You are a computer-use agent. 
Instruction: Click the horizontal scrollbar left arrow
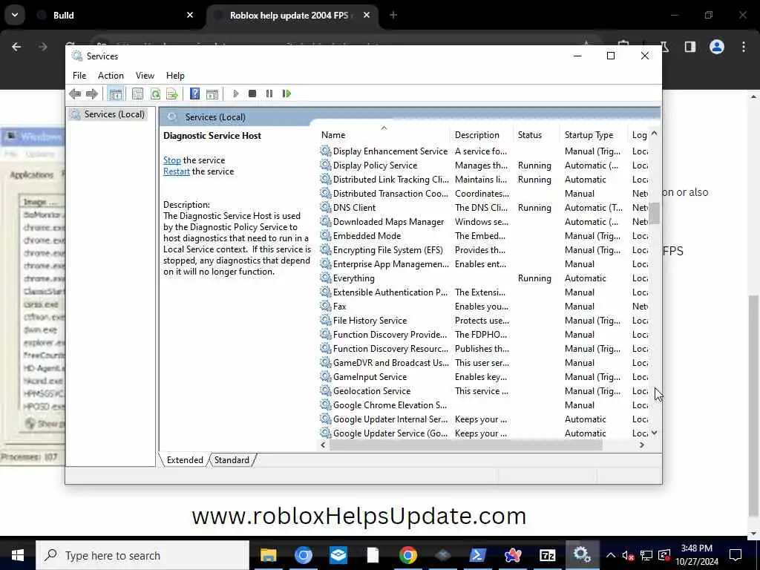point(324,445)
